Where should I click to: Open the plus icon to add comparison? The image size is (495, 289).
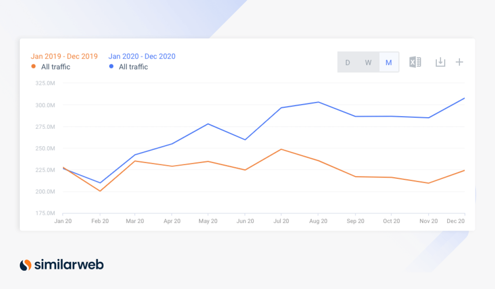point(459,62)
